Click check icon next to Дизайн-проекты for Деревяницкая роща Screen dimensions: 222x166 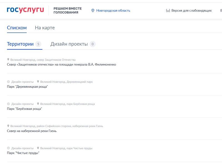tap(8, 82)
